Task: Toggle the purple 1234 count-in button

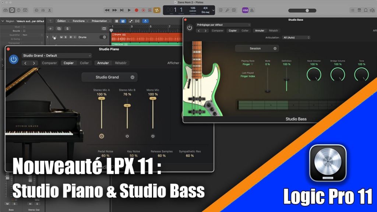Action: 245,10
